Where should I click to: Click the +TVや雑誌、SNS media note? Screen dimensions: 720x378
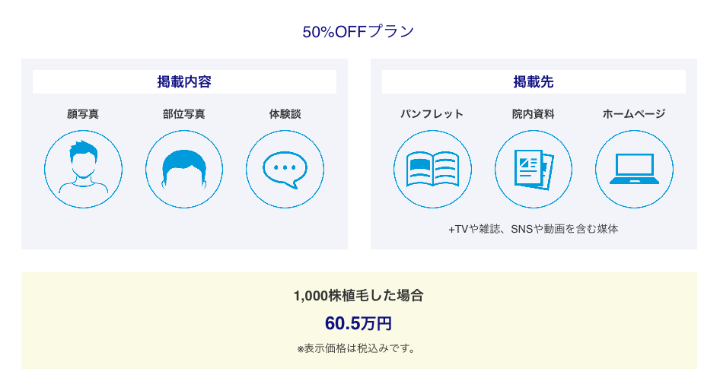click(x=534, y=229)
